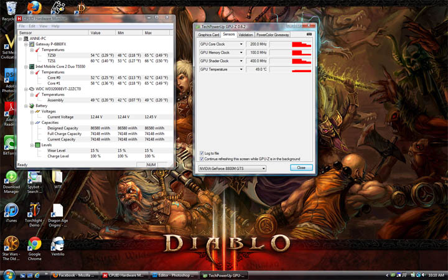Click the volume speaker tray icon
The width and height of the screenshot is (448, 280).
424,275
